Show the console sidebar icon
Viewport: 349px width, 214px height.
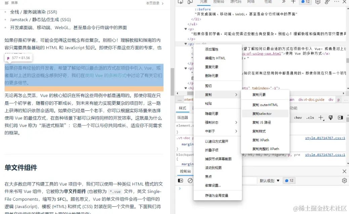181,180
